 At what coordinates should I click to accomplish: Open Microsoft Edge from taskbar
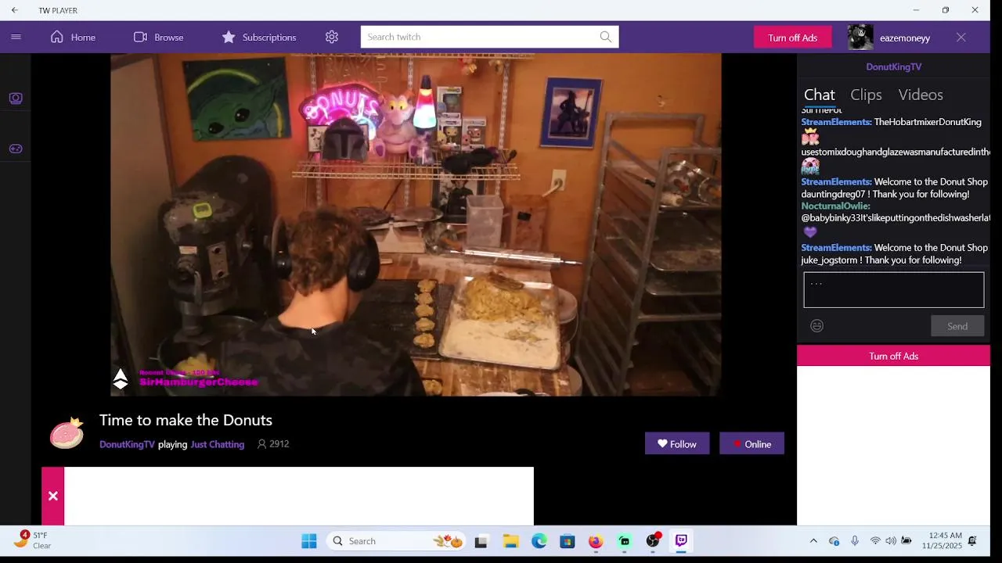point(539,541)
